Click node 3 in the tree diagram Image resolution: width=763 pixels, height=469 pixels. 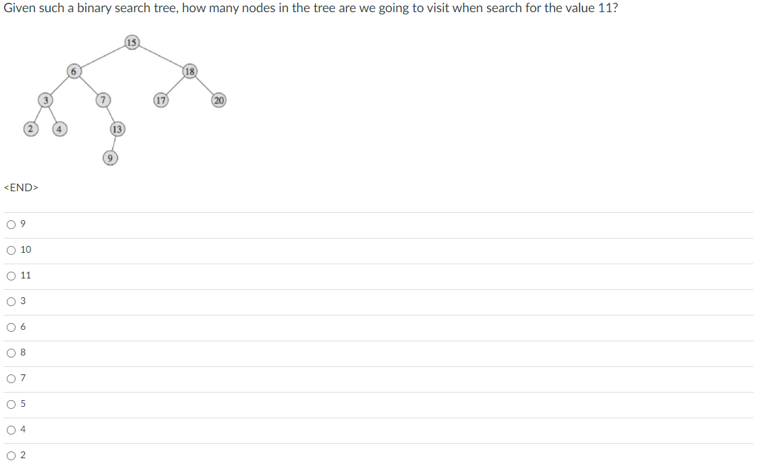(x=45, y=100)
